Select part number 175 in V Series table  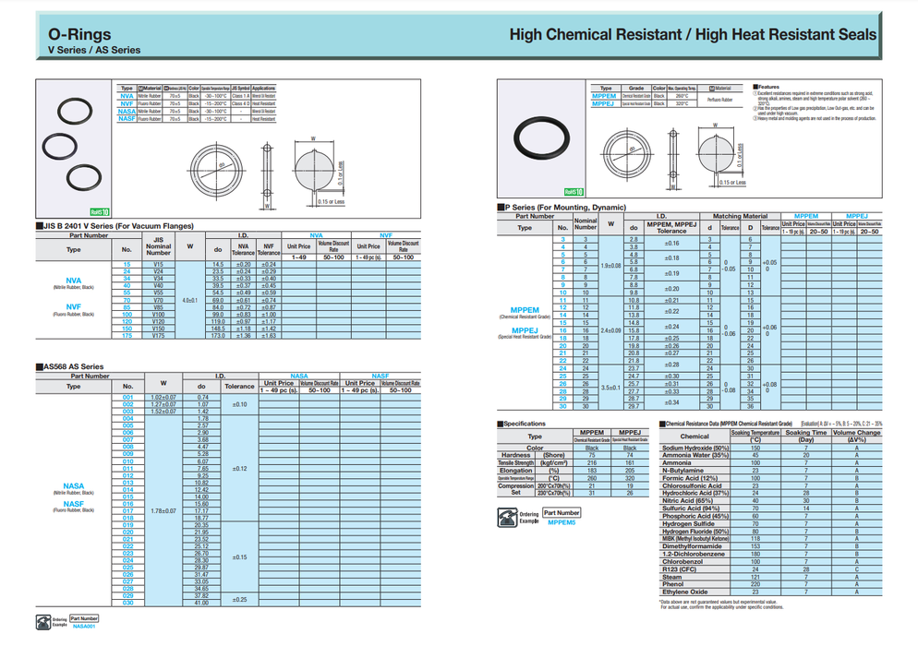click(x=127, y=337)
